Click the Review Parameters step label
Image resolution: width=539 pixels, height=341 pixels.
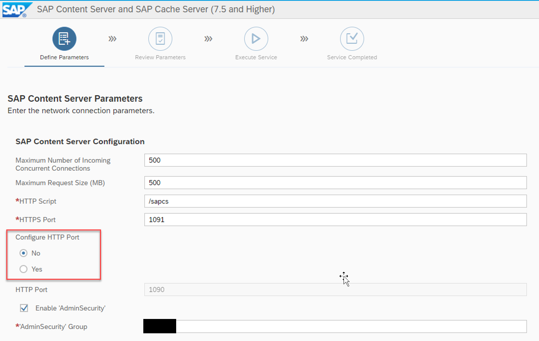point(160,57)
